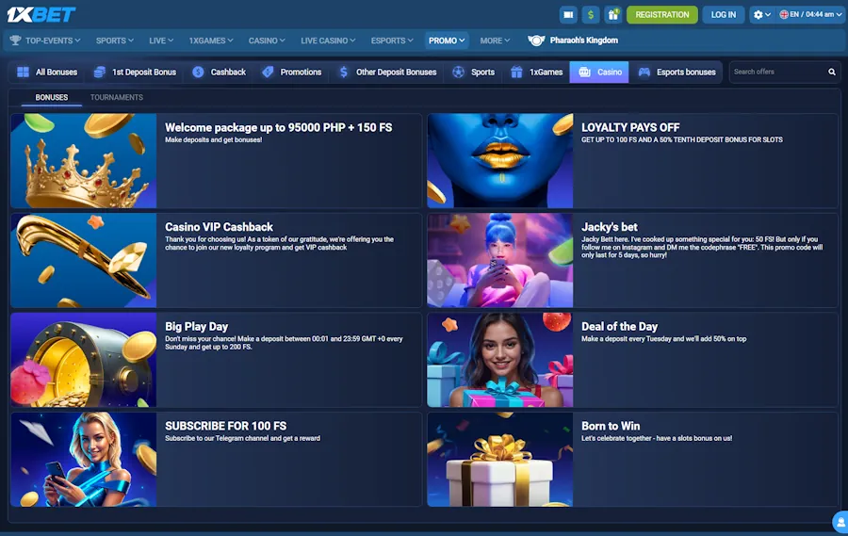Click the 1XBET logo
Screen dimensions: 848x536
point(41,15)
